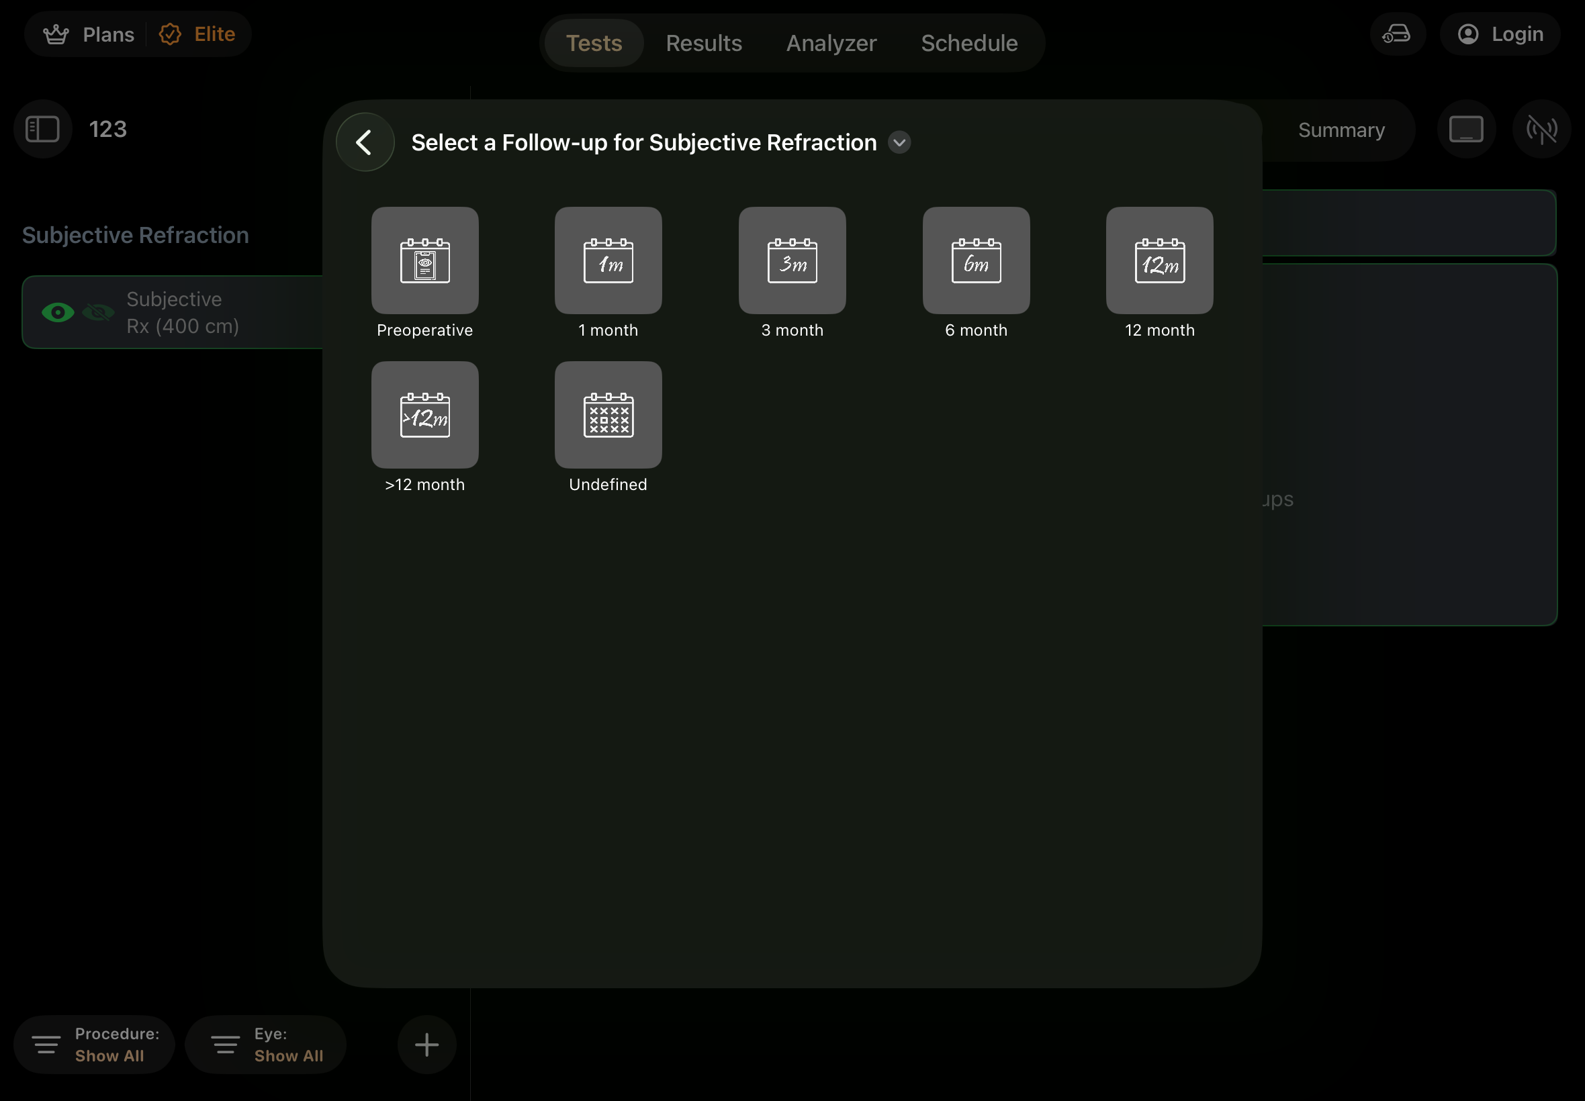Select the Preoperative follow-up calendar icon
This screenshot has width=1585, height=1101.
tap(424, 260)
